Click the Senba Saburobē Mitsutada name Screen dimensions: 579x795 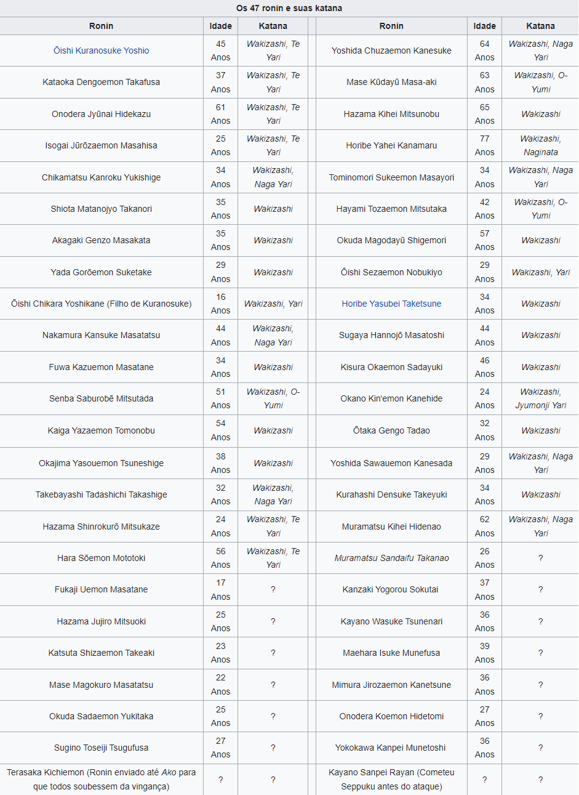click(x=101, y=398)
